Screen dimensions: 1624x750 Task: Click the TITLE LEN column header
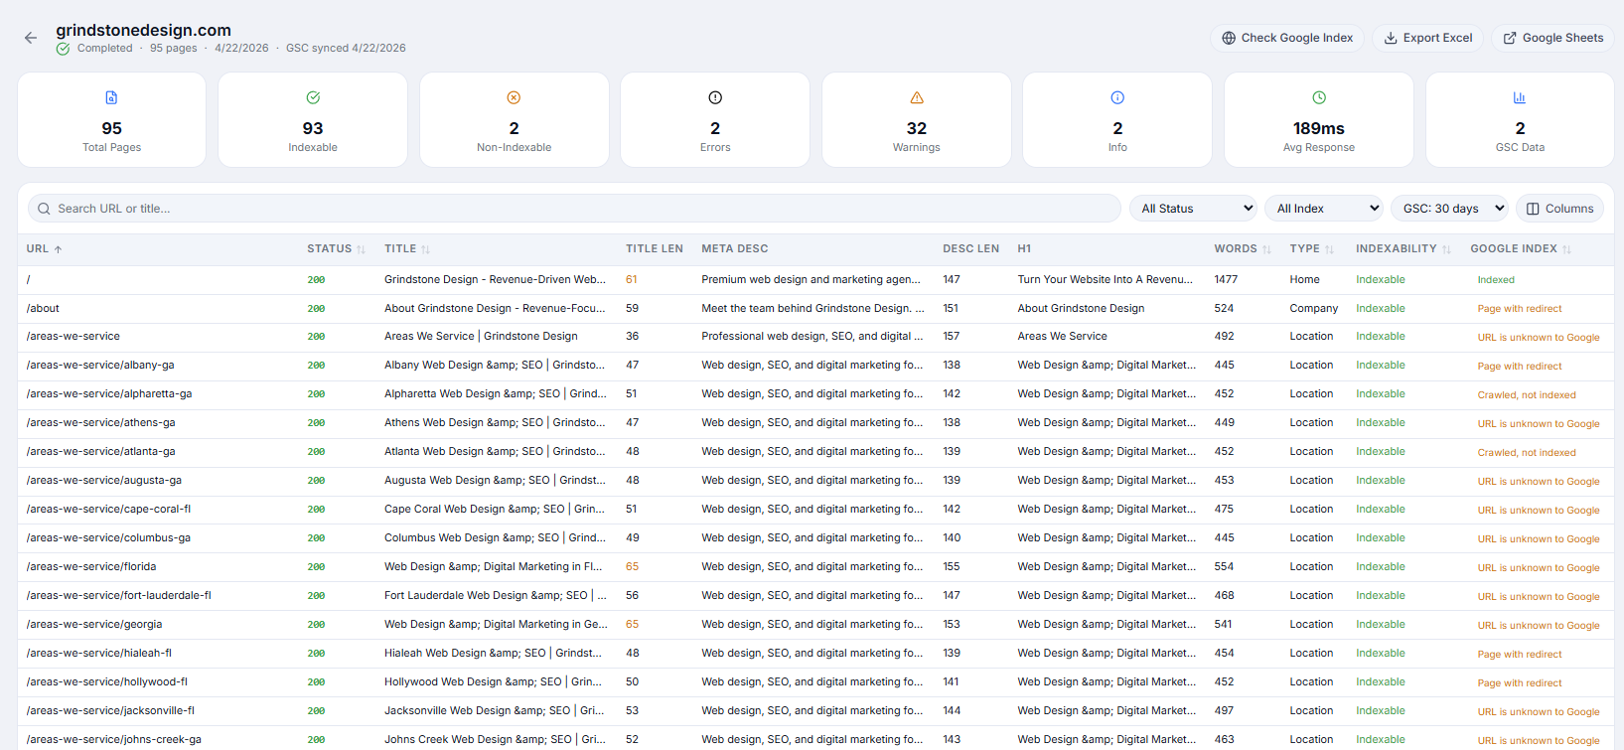point(655,249)
